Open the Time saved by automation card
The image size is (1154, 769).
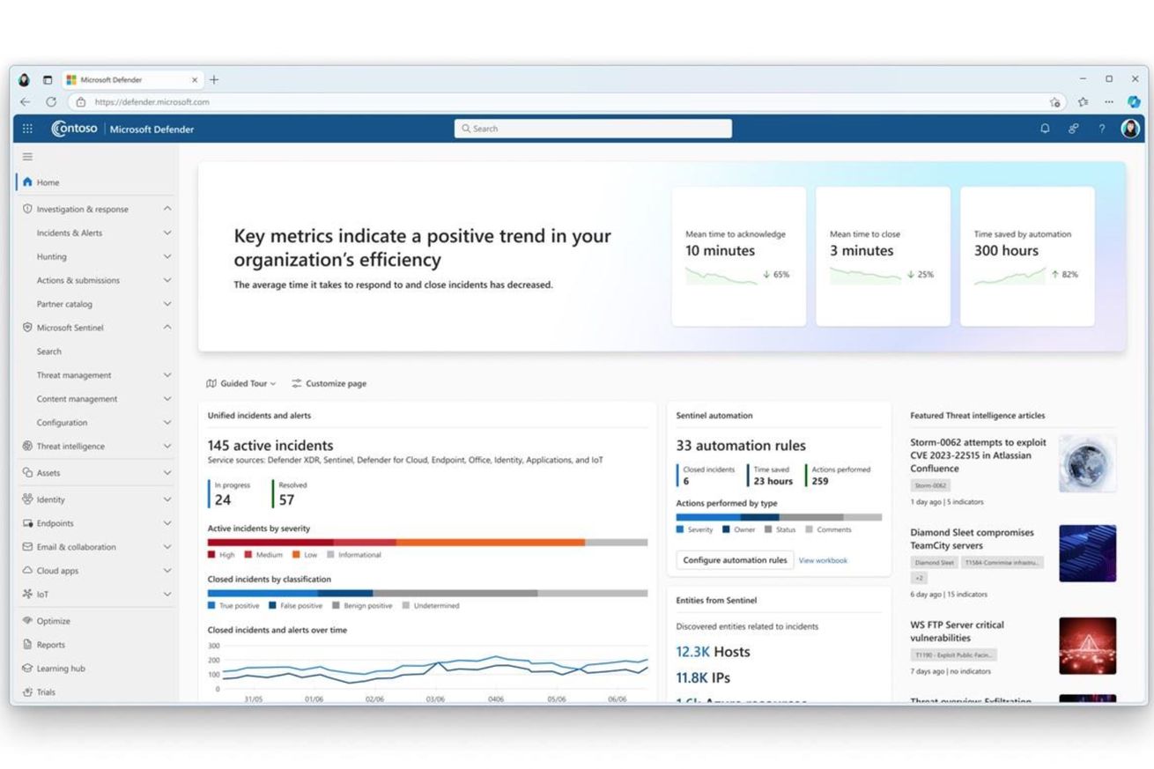(1027, 256)
